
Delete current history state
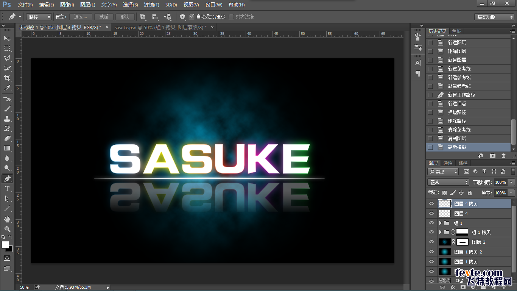[503, 156]
